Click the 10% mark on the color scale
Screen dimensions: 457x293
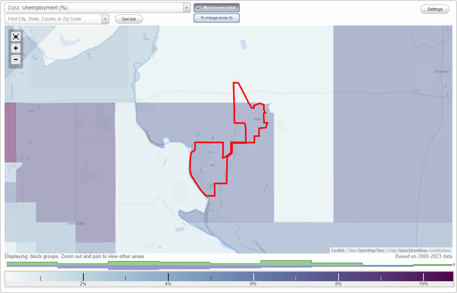[x=423, y=284]
